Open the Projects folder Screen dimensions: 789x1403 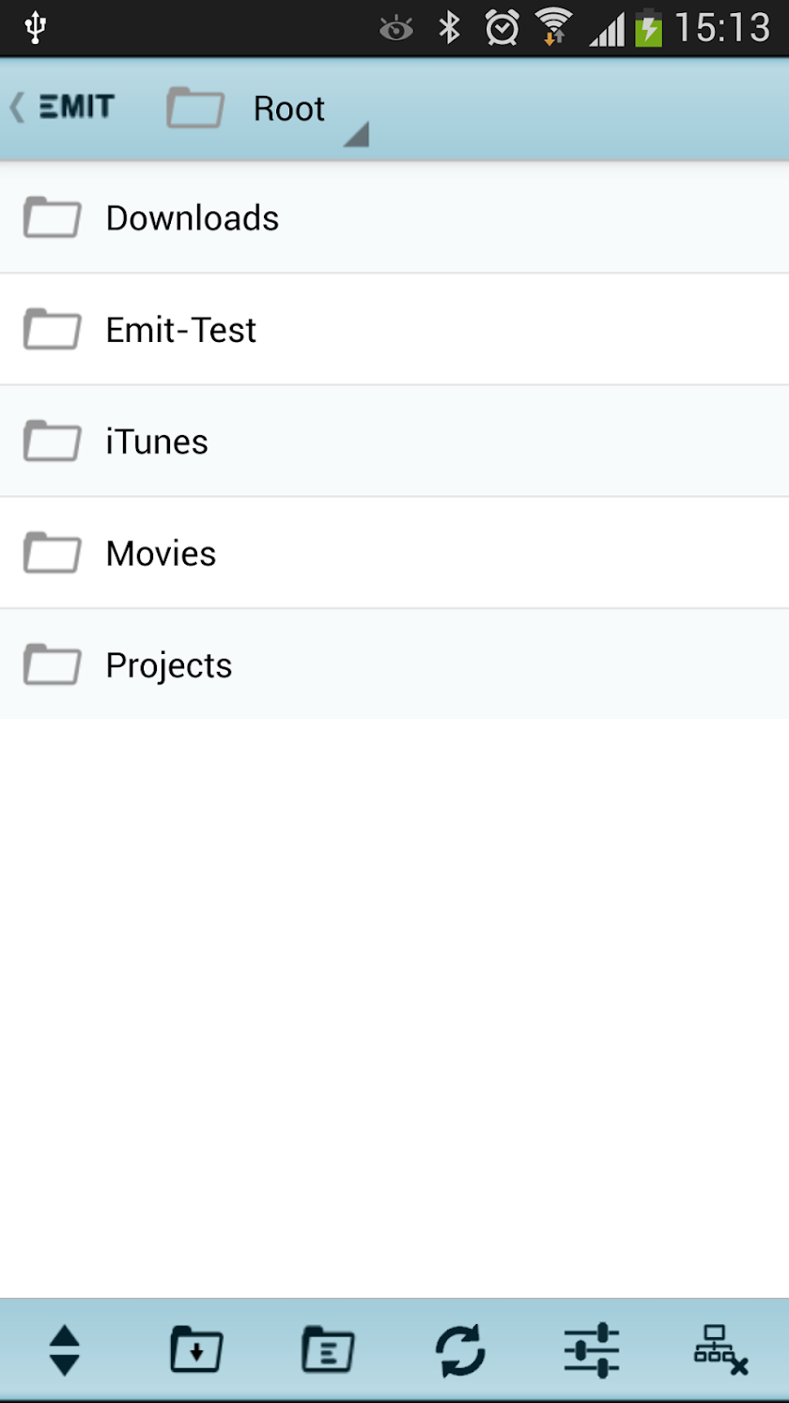[x=169, y=665]
